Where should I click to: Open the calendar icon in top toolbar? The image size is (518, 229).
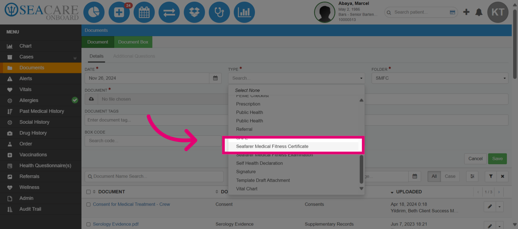[x=144, y=12]
